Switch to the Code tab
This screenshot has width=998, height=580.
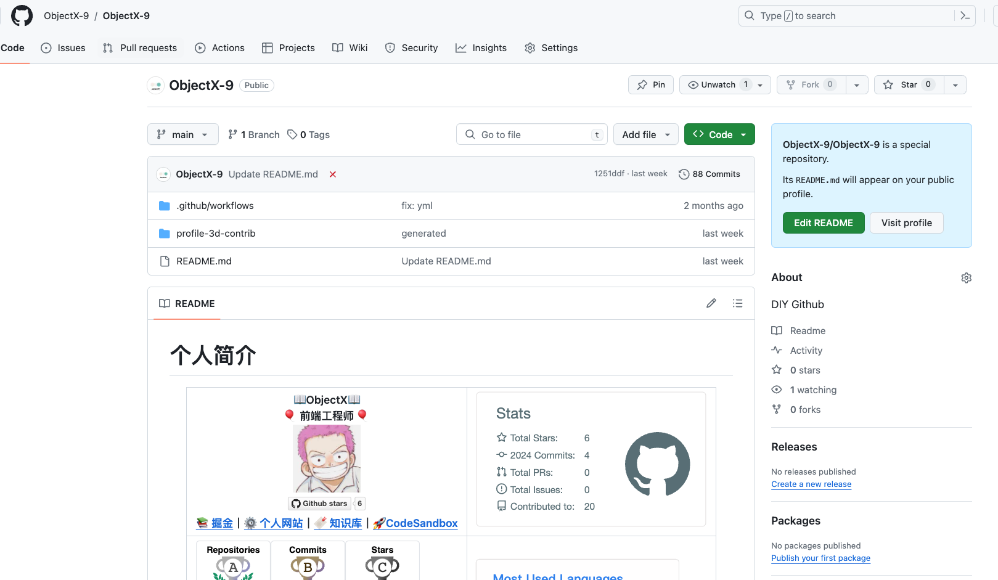pos(12,48)
